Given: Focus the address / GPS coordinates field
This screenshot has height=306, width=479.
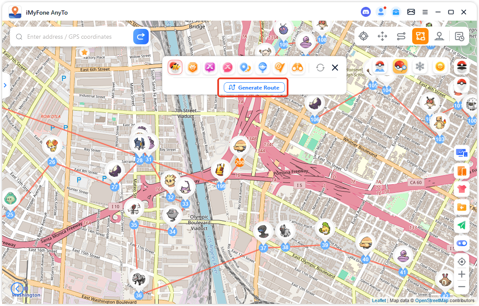Looking at the screenshot, I should [78, 37].
